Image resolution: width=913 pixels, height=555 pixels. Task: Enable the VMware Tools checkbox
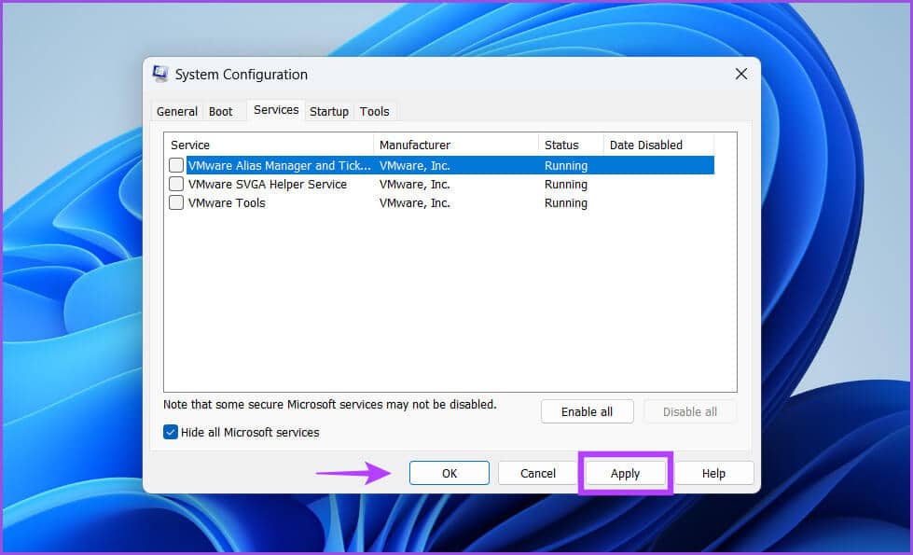(x=176, y=202)
